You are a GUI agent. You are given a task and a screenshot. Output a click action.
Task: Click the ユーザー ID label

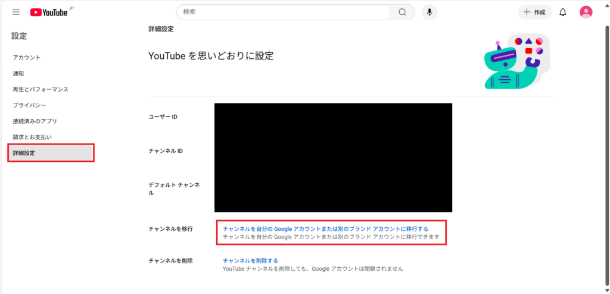(163, 117)
